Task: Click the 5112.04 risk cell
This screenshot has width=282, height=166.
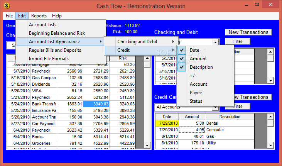Action: click(122, 97)
